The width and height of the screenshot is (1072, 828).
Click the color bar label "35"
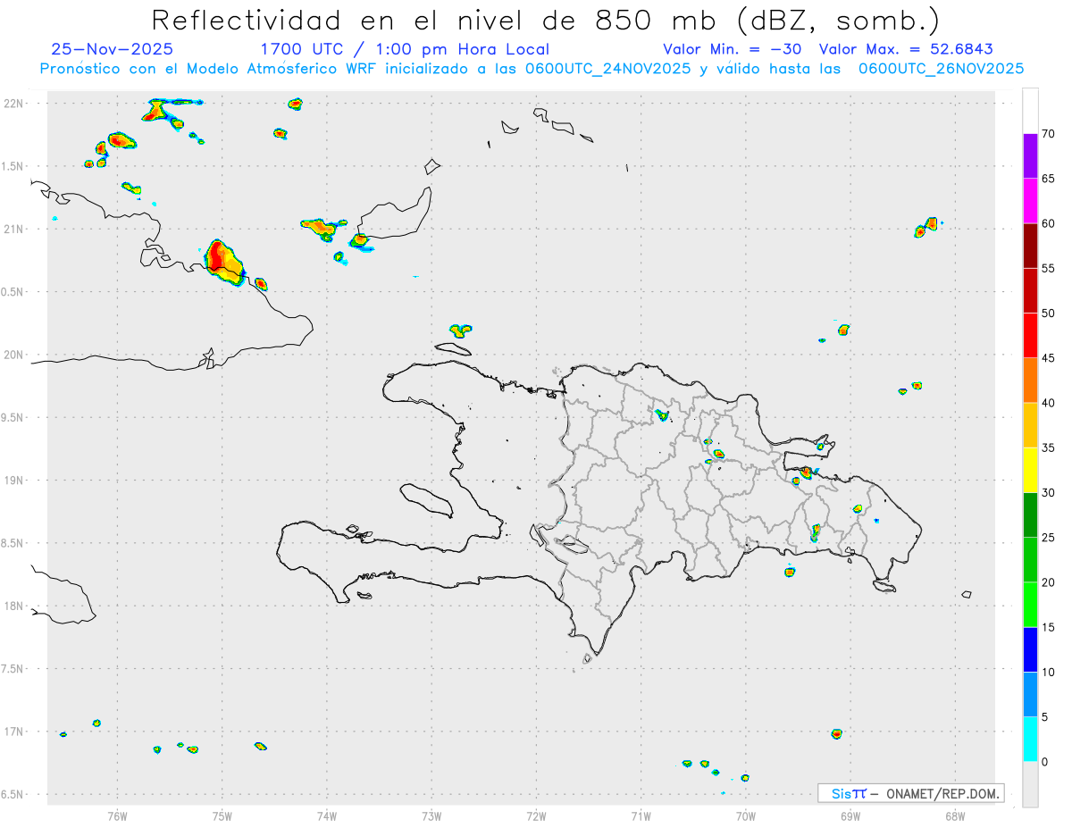point(1048,447)
